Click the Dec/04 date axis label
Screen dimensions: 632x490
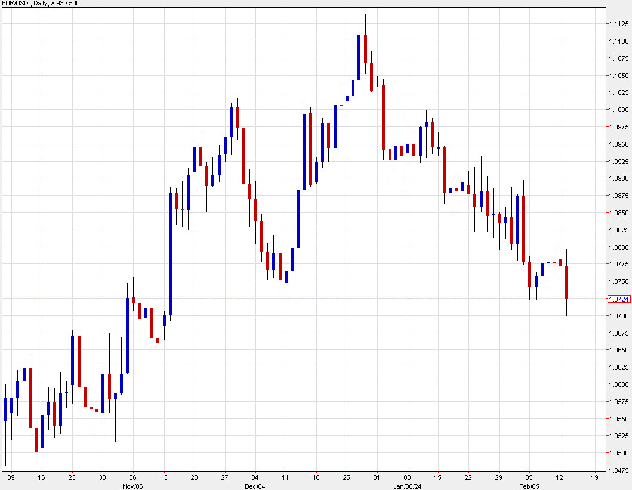257,486
